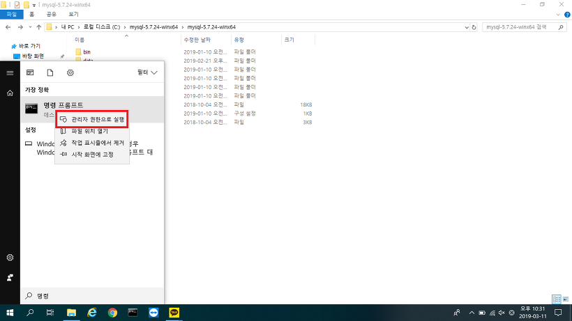
Task: Open feedback icon in search sidebar
Action: click(x=10, y=278)
